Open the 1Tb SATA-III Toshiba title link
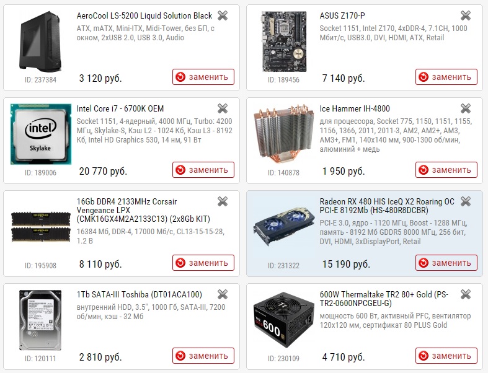 pyautogui.click(x=139, y=294)
